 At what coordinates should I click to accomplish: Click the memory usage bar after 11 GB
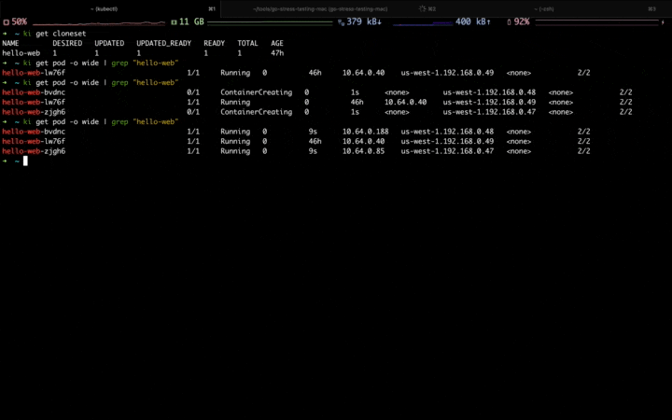270,22
